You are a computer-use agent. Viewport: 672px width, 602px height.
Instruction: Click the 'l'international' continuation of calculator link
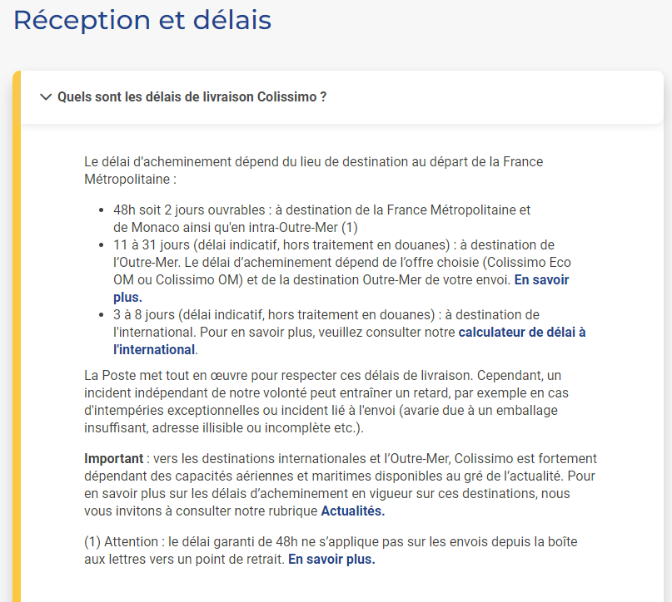[154, 350]
